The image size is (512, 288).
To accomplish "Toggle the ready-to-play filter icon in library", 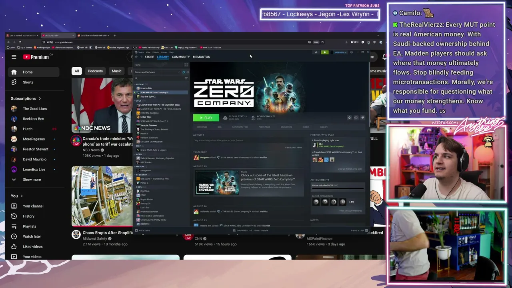I will pyautogui.click(x=187, y=72).
